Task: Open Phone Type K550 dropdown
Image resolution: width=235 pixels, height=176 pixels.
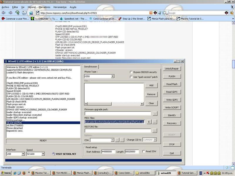Action: click(x=113, y=76)
